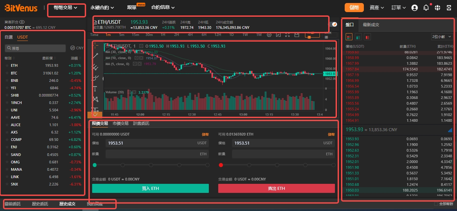The height and width of the screenshot is (211, 457).
Task: Click the chart save icon
Action: coord(296,35)
